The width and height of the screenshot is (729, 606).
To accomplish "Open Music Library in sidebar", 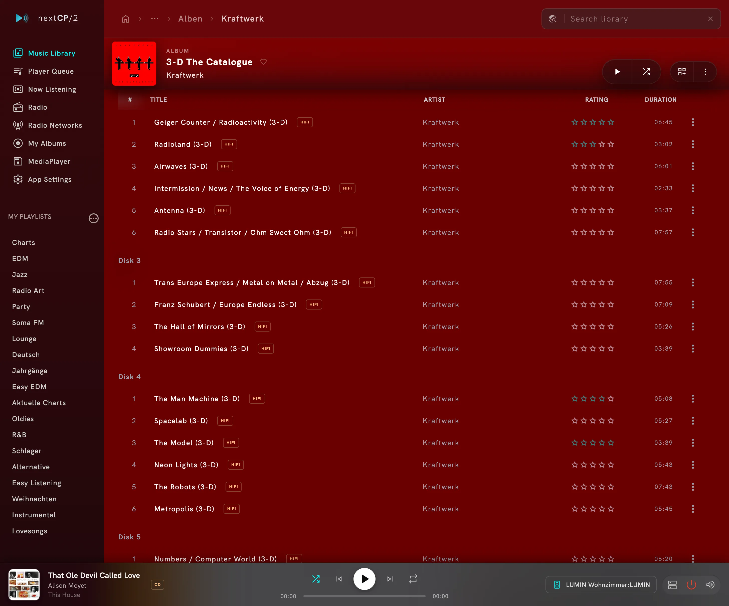I will tap(44, 53).
